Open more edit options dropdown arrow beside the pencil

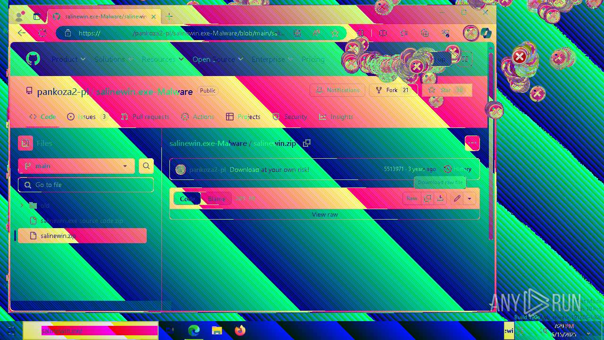pyautogui.click(x=470, y=199)
